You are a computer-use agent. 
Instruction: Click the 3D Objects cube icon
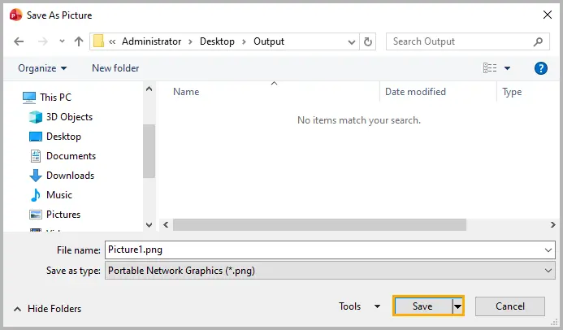pos(36,117)
